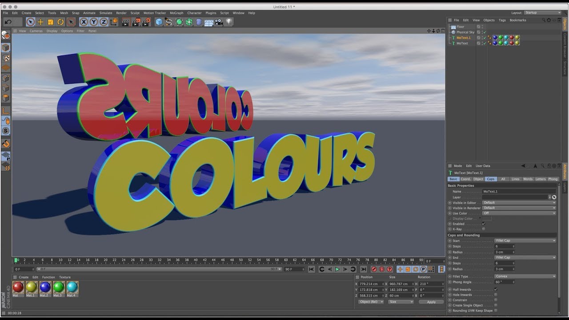Go to end of animation

pyautogui.click(x=363, y=269)
